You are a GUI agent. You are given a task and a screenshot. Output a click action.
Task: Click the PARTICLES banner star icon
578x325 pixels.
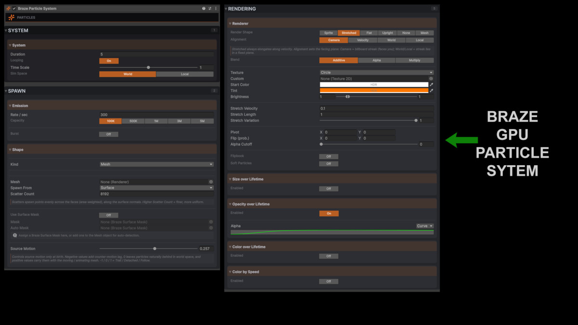(11, 17)
